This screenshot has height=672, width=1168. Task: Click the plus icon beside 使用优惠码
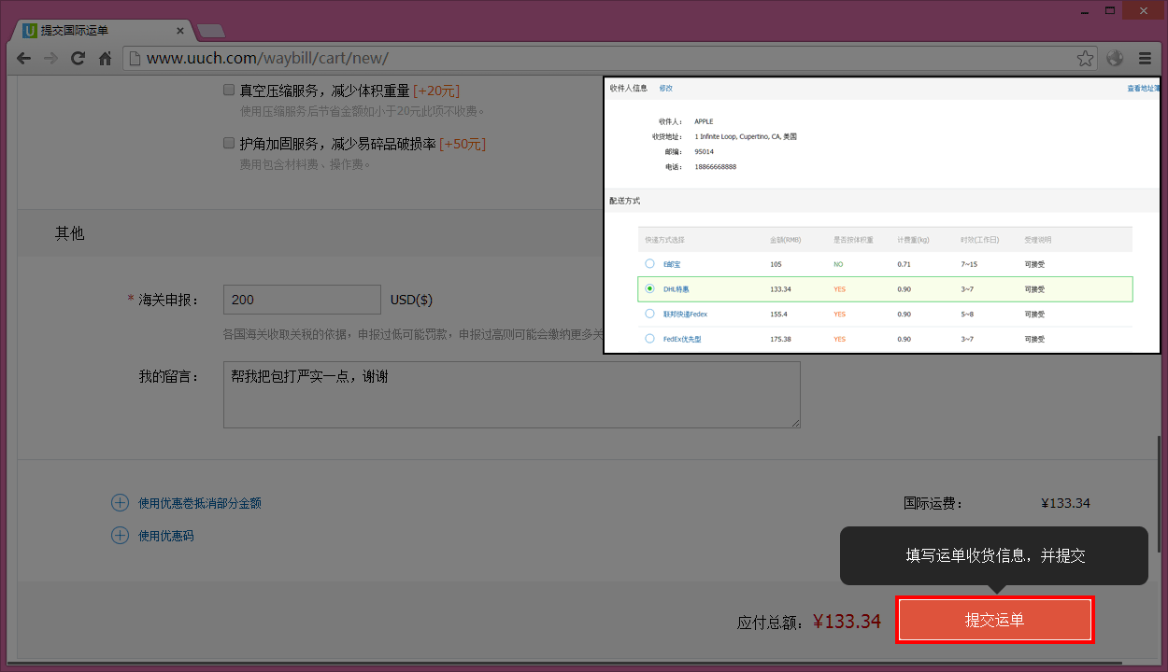pos(120,536)
